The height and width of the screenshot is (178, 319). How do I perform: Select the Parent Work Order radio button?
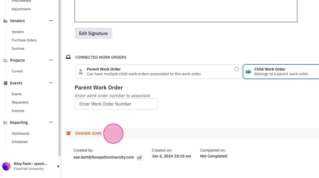pyautogui.click(x=236, y=69)
